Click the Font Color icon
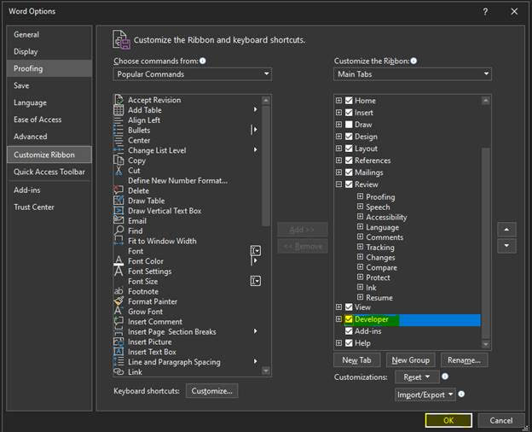This screenshot has width=532, height=432. click(119, 261)
